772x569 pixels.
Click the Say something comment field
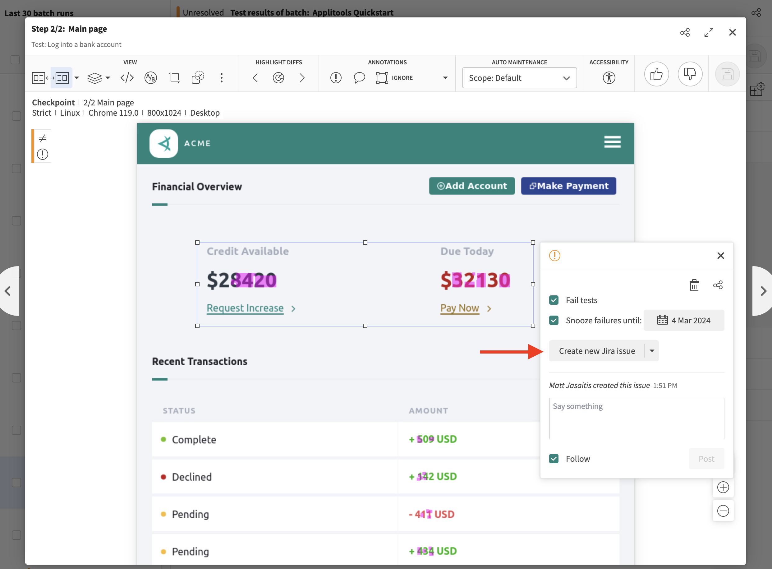(636, 418)
